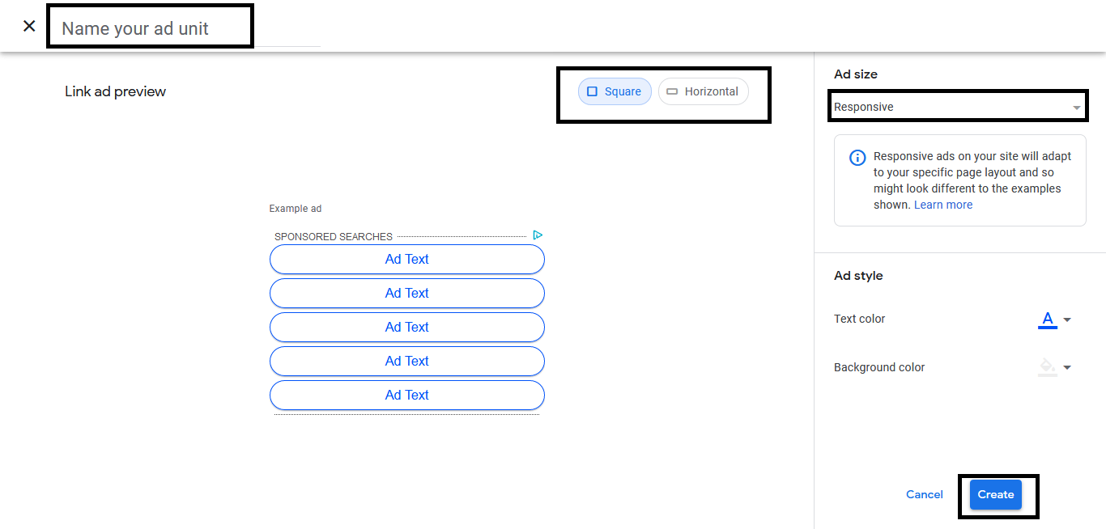Viewport: 1106px width, 529px height.
Task: Close the ad unit editor with X
Action: [29, 26]
